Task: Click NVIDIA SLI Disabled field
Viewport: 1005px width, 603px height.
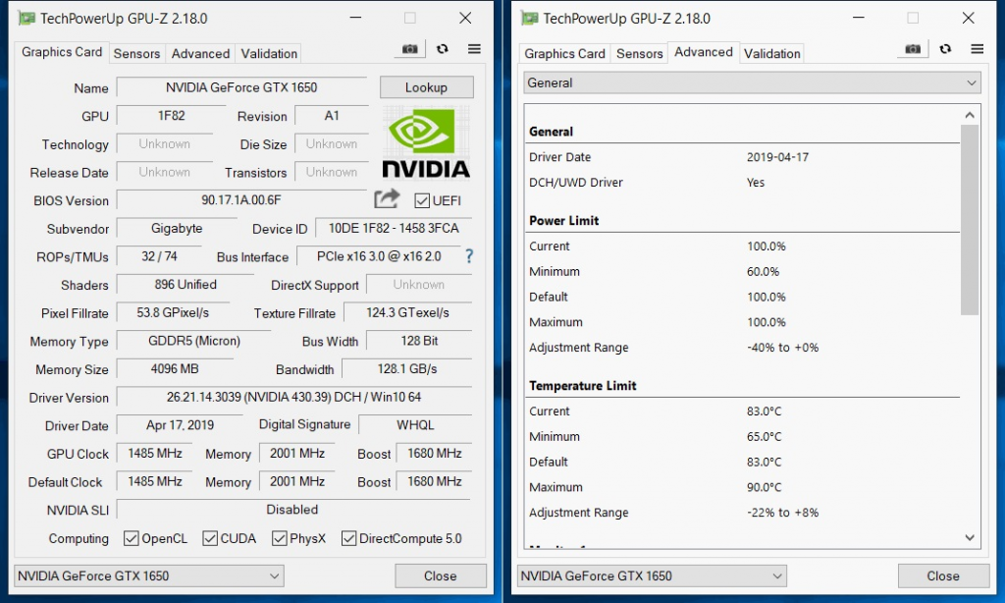Action: (294, 510)
